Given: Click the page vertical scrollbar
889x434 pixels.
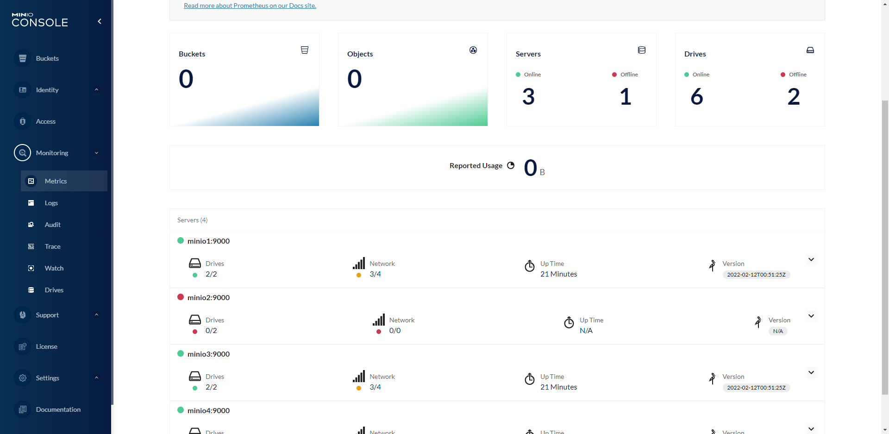Looking at the screenshot, I should coord(885,247).
